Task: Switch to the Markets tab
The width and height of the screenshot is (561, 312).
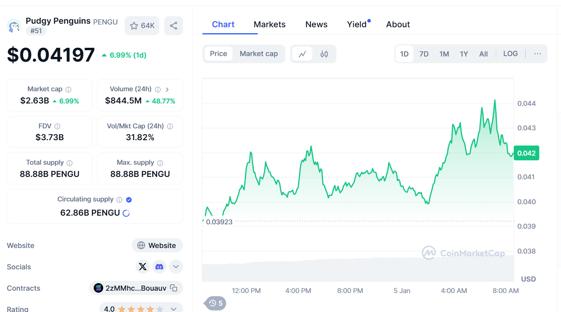Action: 270,24
